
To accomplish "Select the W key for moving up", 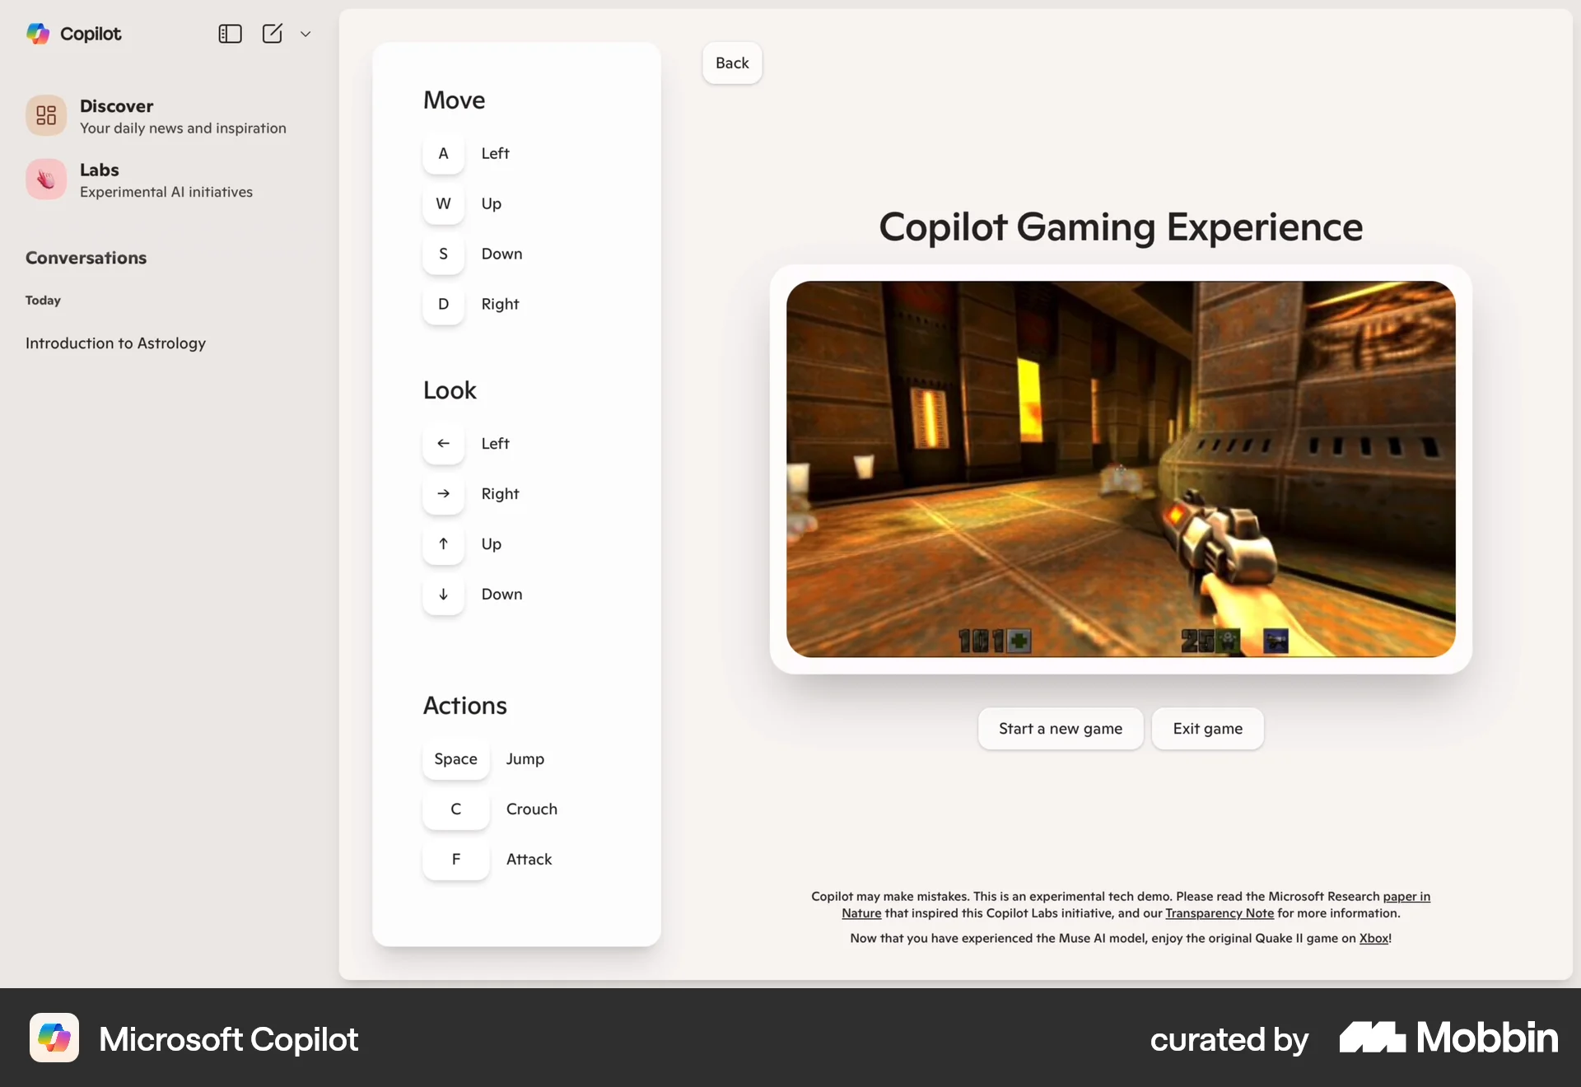I will pyautogui.click(x=443, y=203).
